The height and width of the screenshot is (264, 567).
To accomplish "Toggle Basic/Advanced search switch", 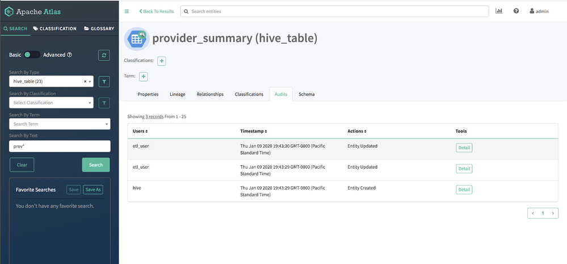I will [x=32, y=55].
